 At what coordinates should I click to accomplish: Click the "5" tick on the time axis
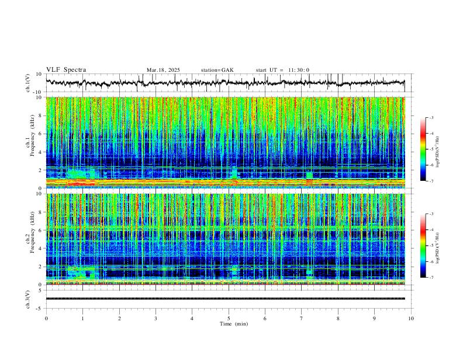click(229, 318)
